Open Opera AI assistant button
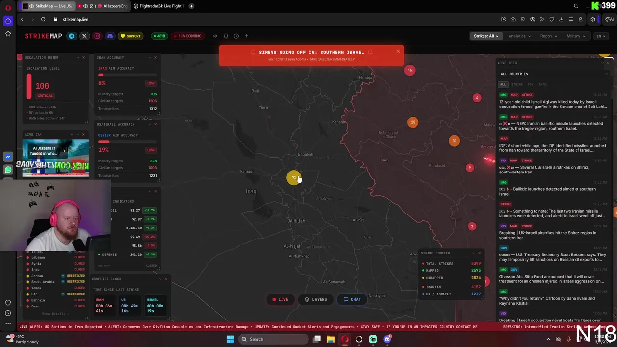The width and height of the screenshot is (617, 347). (x=609, y=19)
